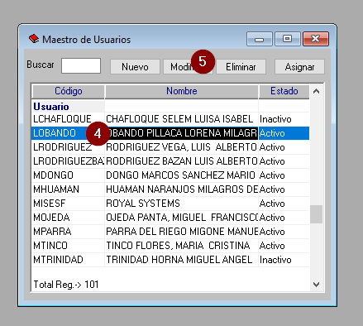Click the red book icon in title bar

click(34, 39)
